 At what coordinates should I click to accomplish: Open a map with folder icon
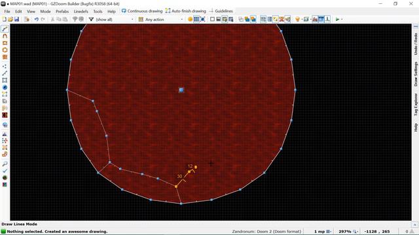10,19
